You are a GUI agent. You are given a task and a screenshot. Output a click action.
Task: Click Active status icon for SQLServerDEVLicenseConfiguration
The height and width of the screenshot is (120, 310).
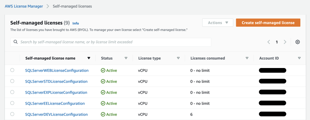coord(103,115)
